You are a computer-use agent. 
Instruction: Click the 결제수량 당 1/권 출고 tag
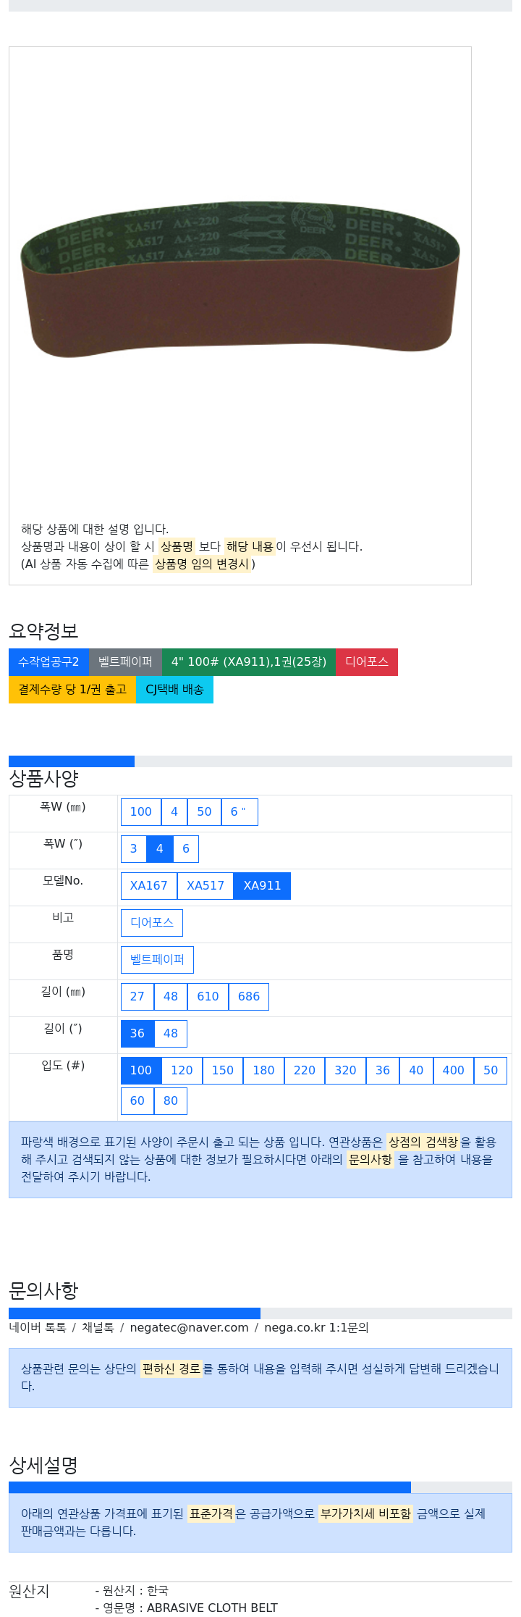(72, 690)
